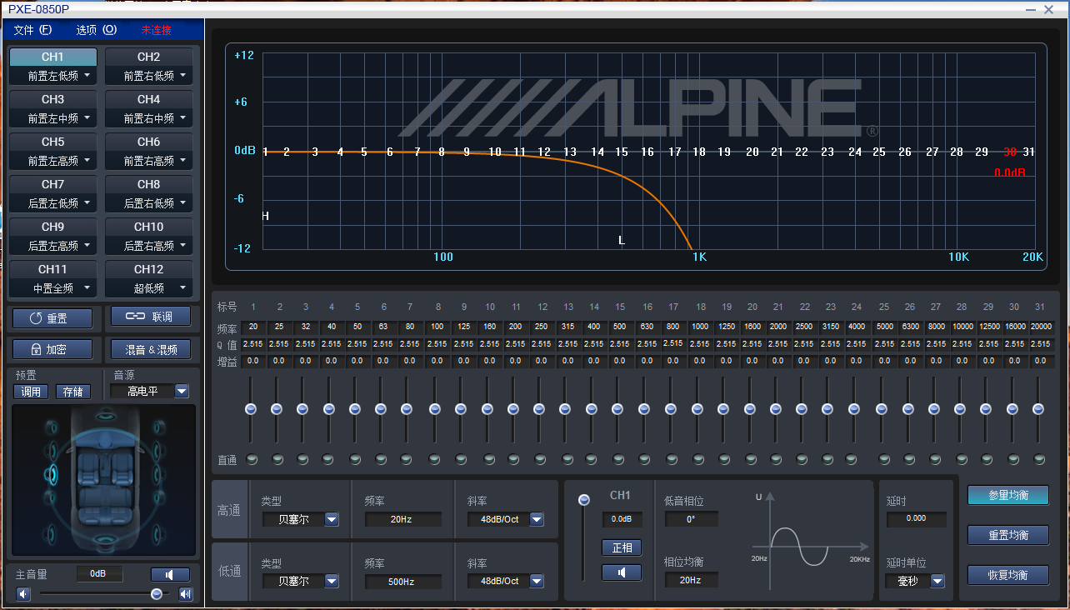
Task: Open CH6 前置右高频 dropdown
Action: point(148,161)
